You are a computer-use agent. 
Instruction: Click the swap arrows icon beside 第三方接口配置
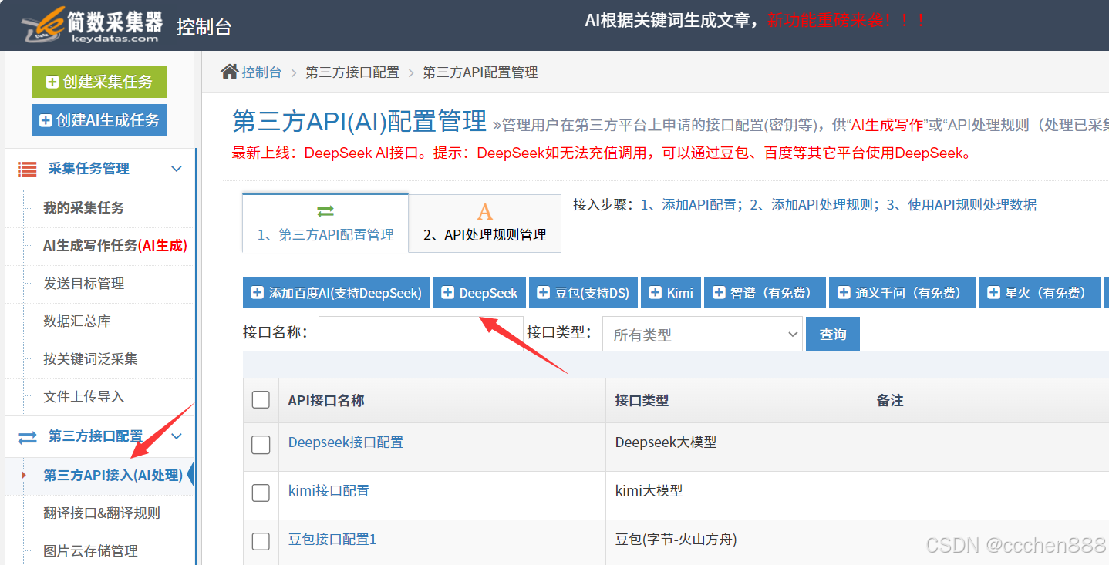27,437
